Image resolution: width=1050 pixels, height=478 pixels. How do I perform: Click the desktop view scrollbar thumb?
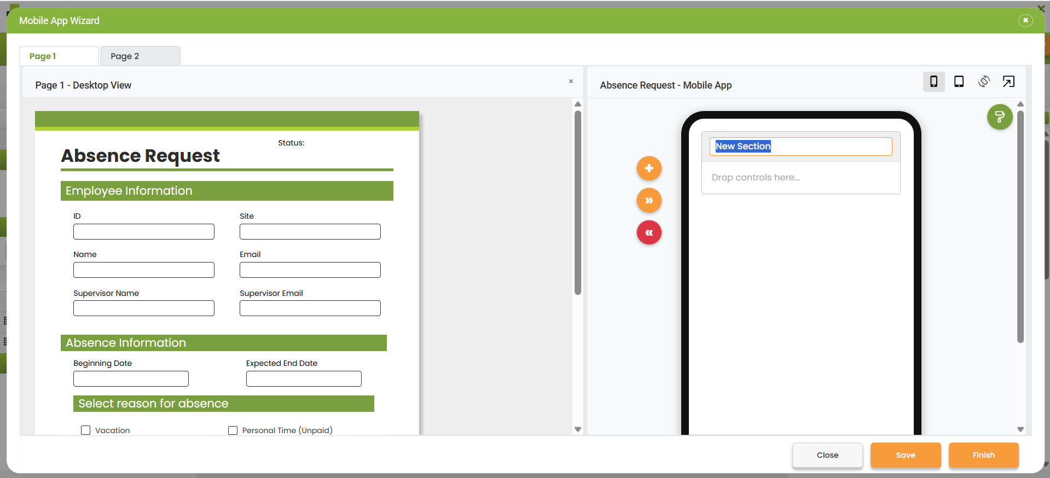(x=578, y=202)
